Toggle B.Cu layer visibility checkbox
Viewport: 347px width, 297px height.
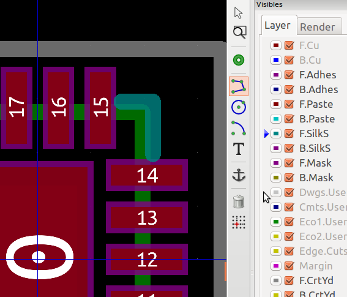[x=289, y=60]
